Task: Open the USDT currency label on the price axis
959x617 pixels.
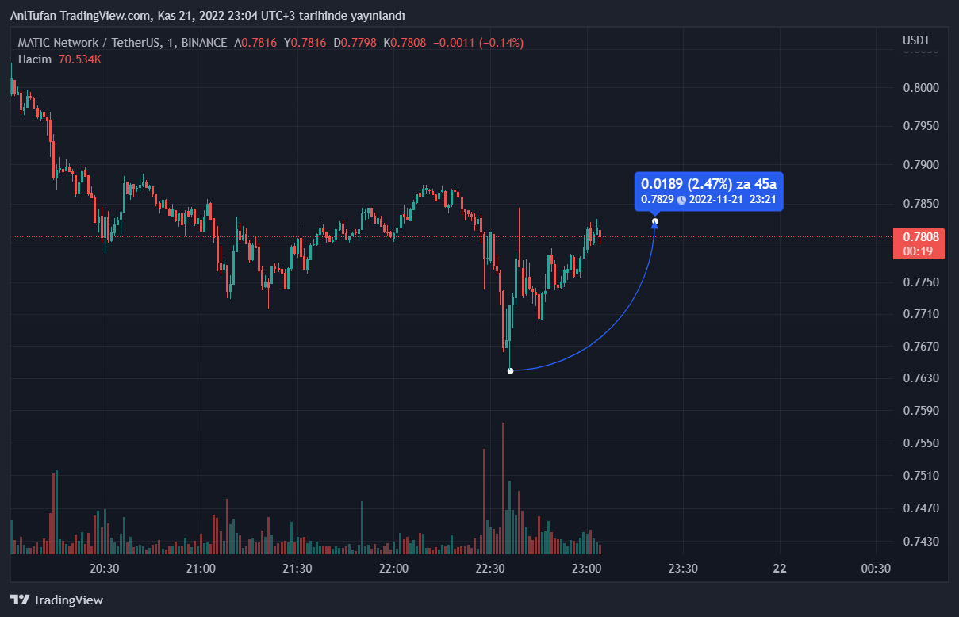Action: click(x=916, y=40)
